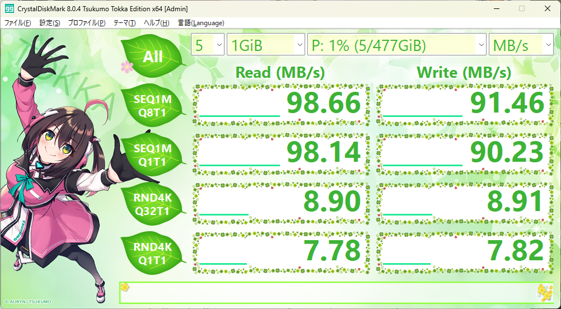Screen dimensions: 561x309
Task: Start the SEQ1M Q1T1 test
Action: coord(153,155)
